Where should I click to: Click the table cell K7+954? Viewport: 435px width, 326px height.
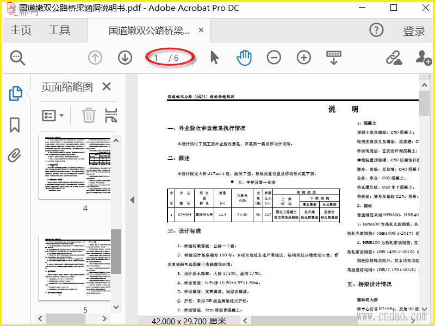tap(185, 215)
